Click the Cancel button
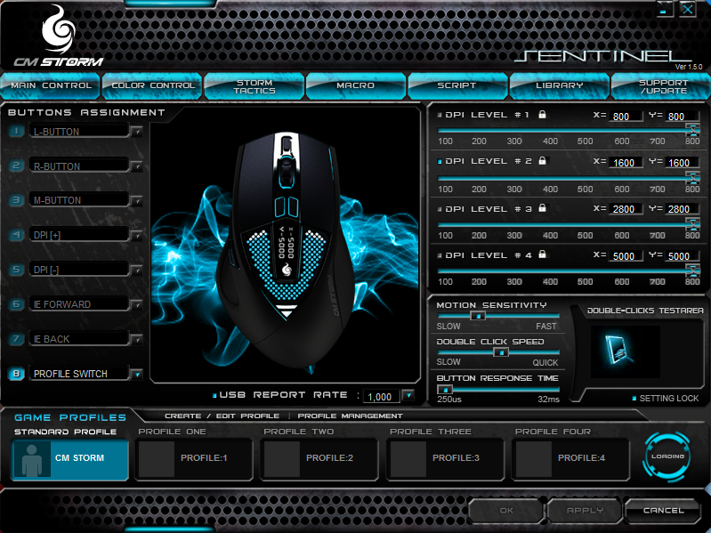 [663, 511]
